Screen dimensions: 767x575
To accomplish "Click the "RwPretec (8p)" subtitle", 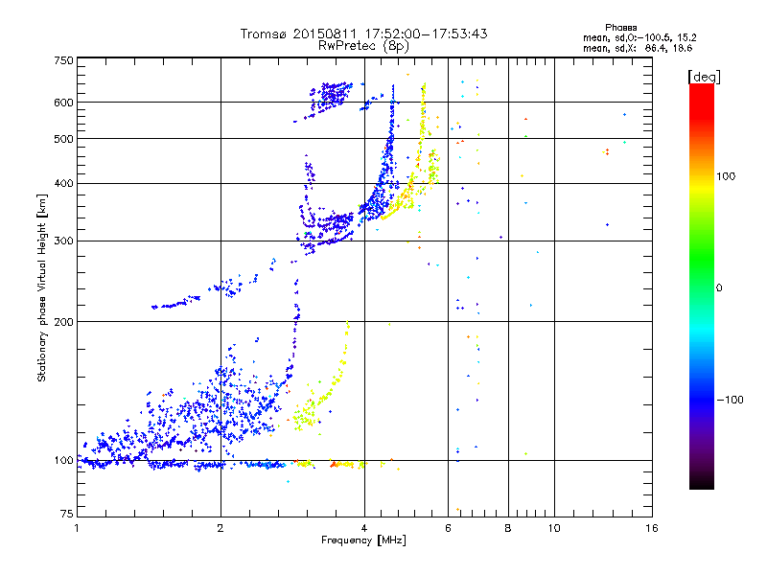I will click(x=363, y=46).
